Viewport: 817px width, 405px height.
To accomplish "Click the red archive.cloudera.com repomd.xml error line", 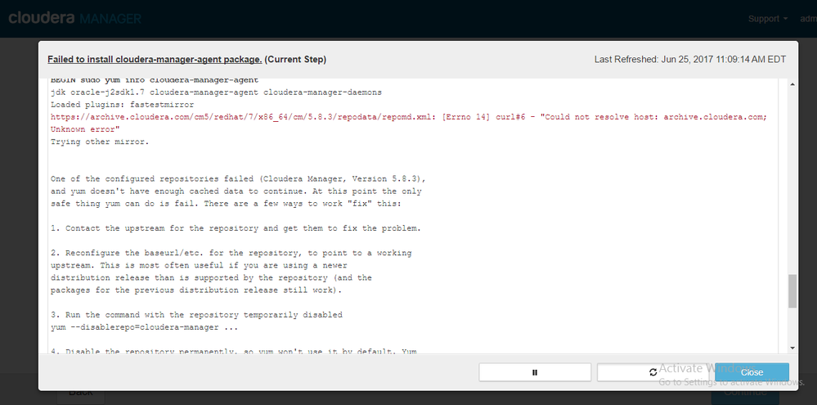I will [409, 117].
